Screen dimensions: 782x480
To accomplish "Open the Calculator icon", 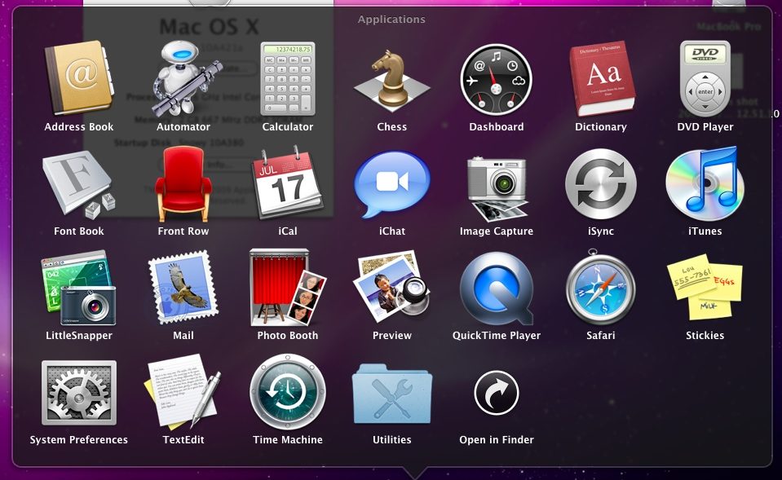I will click(288, 79).
